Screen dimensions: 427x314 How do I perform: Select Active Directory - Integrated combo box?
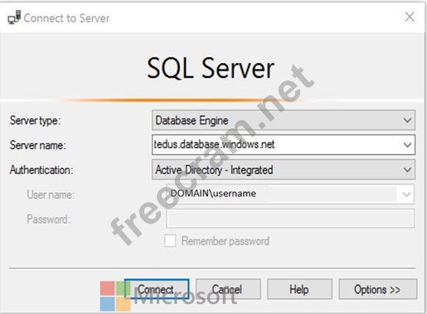coord(284,170)
